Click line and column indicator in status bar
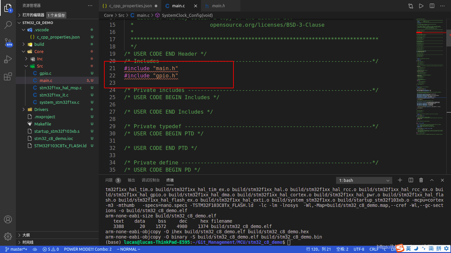 tap(319, 249)
